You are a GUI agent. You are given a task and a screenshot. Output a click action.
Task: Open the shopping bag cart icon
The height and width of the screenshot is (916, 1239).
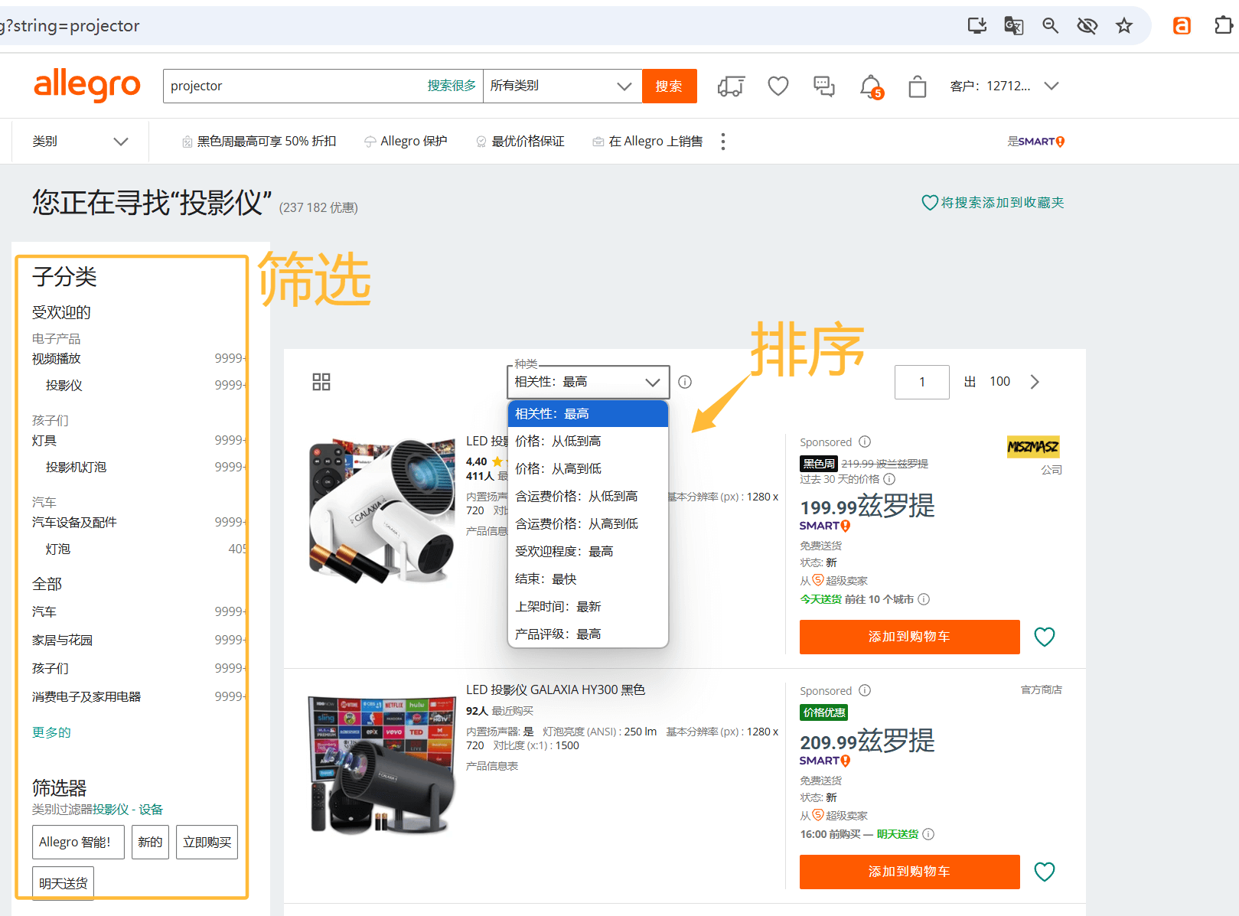pyautogui.click(x=918, y=86)
